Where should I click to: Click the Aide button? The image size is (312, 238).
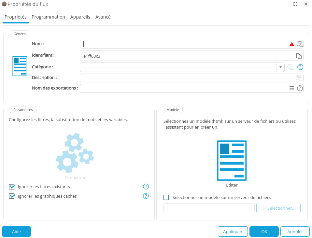[16, 231]
